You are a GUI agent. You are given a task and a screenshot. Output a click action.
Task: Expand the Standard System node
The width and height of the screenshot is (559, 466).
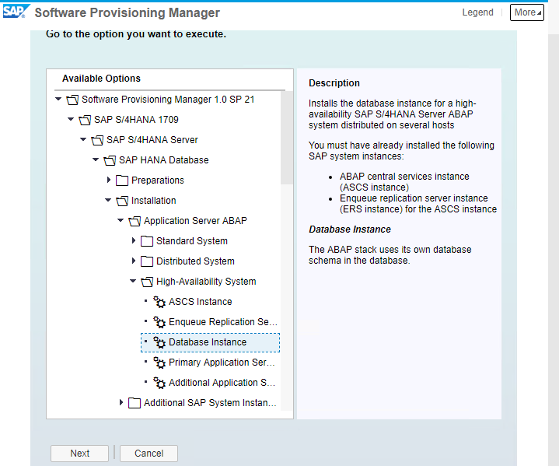pos(134,240)
